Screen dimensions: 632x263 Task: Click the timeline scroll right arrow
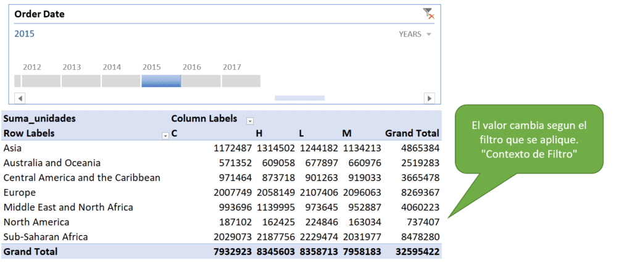430,98
